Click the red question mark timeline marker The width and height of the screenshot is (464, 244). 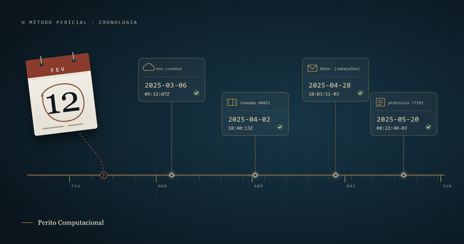(103, 175)
